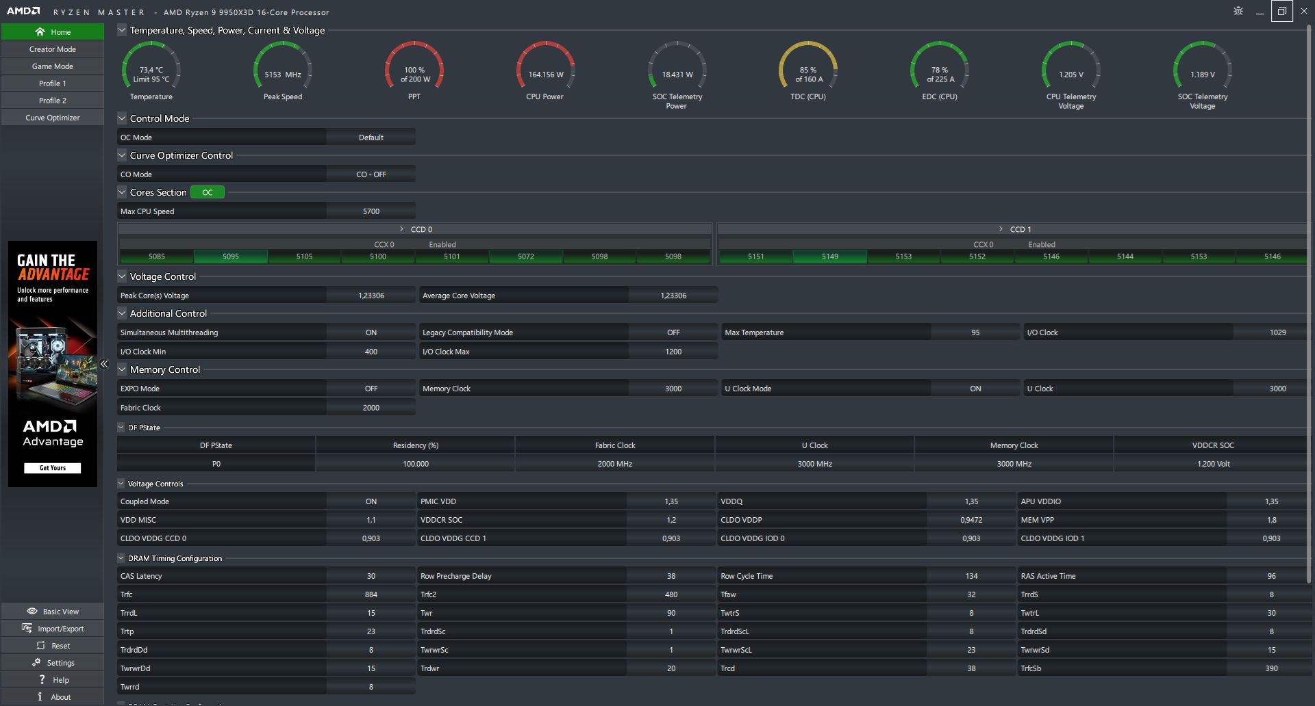Click the Coupled Mode ON value
Viewport: 1315px width, 706px height.
coord(371,501)
